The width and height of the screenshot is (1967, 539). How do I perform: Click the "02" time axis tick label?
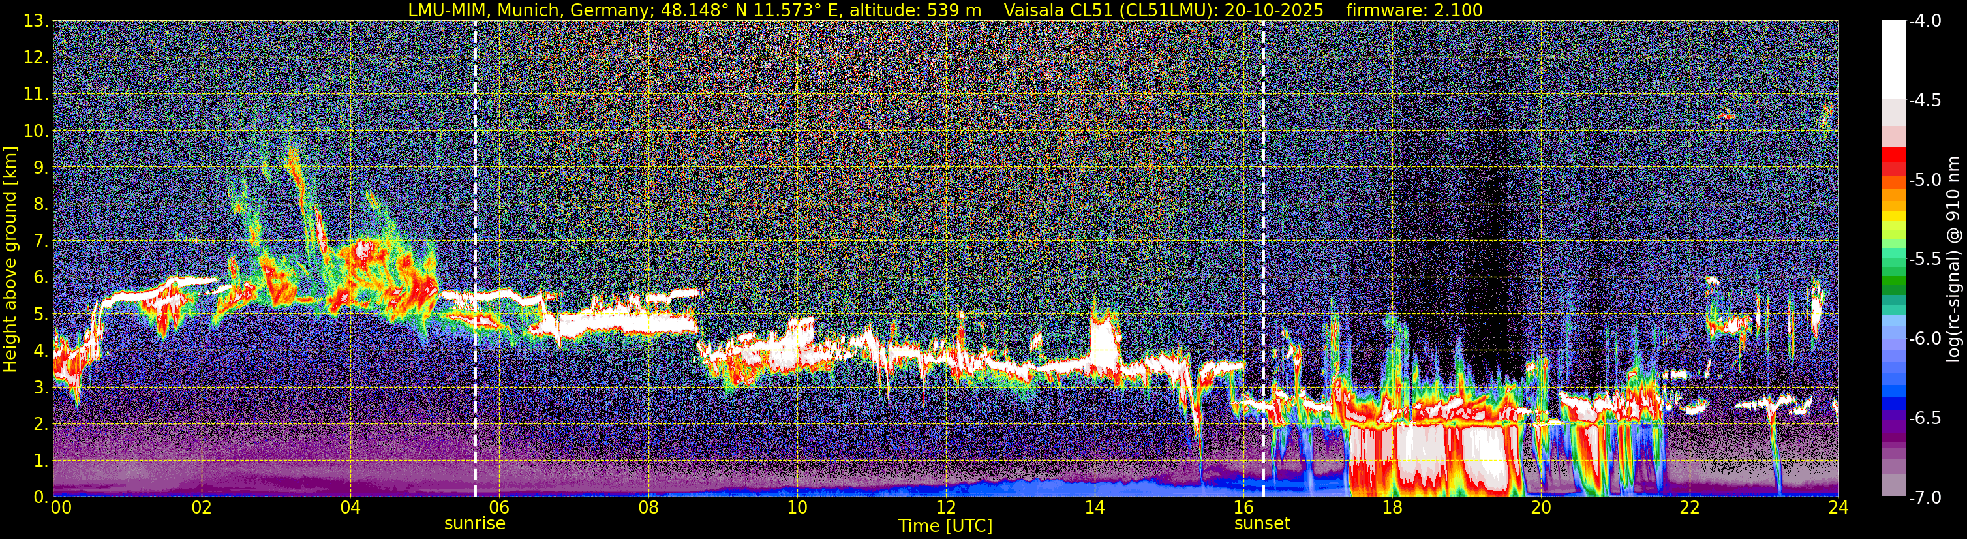coord(202,507)
